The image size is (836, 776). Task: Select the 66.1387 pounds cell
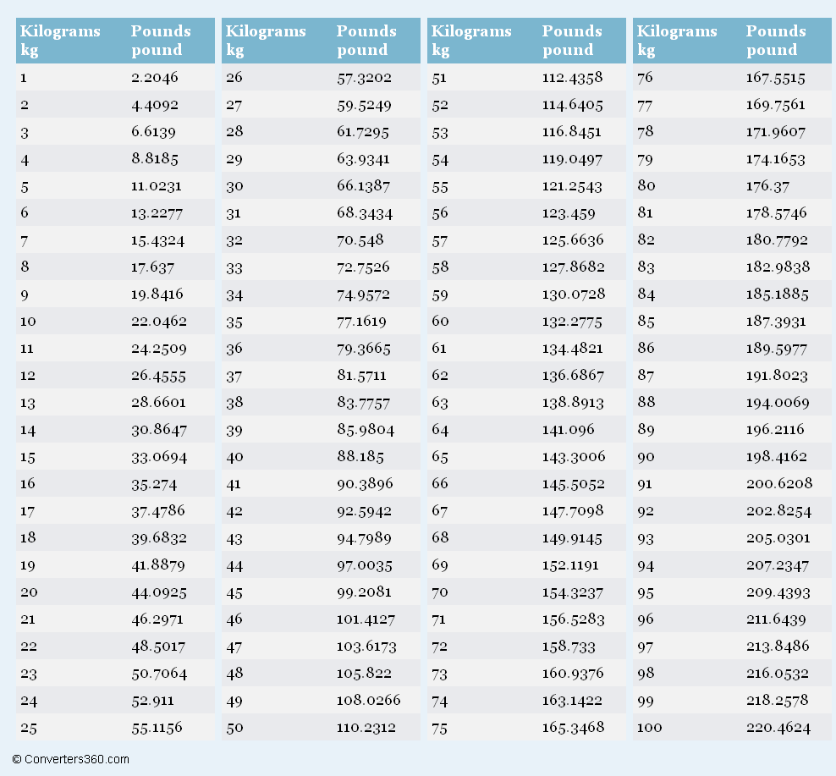[x=364, y=186]
